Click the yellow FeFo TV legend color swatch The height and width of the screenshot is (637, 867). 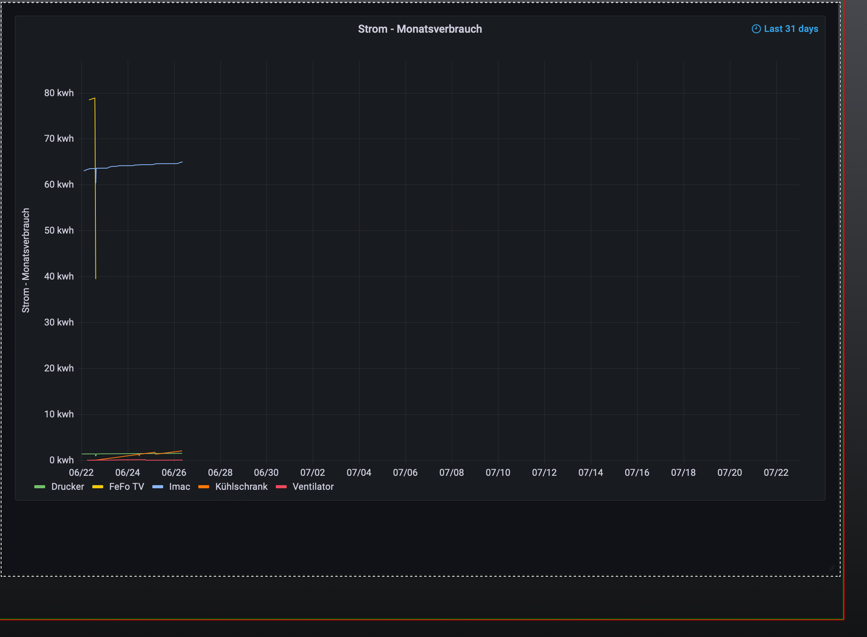[97, 487]
